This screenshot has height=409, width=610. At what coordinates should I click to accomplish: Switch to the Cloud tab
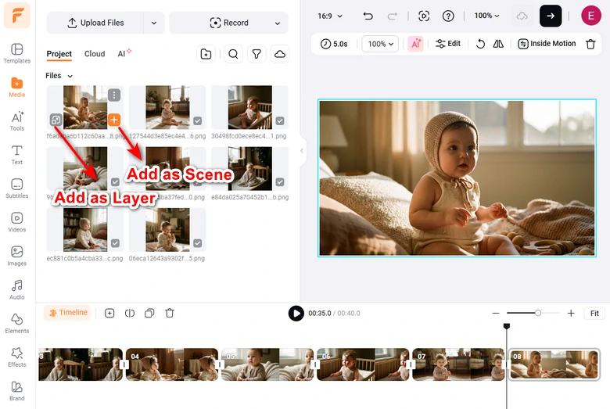pos(95,54)
